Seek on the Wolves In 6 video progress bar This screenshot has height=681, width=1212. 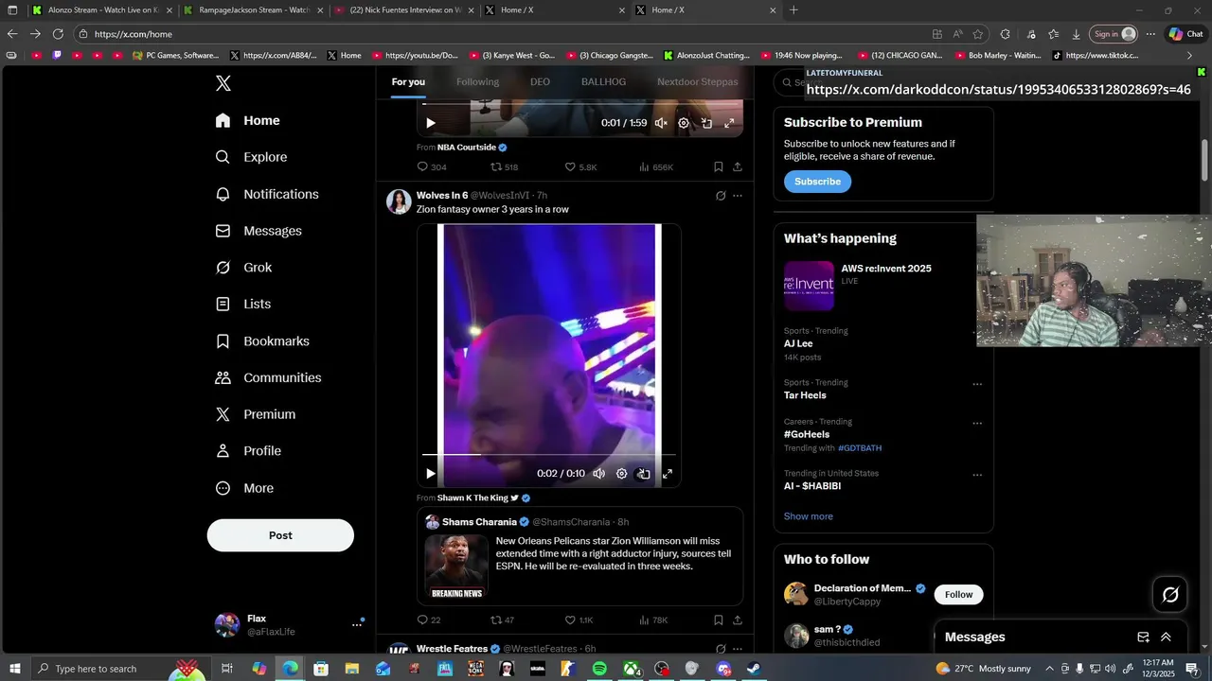(549, 455)
